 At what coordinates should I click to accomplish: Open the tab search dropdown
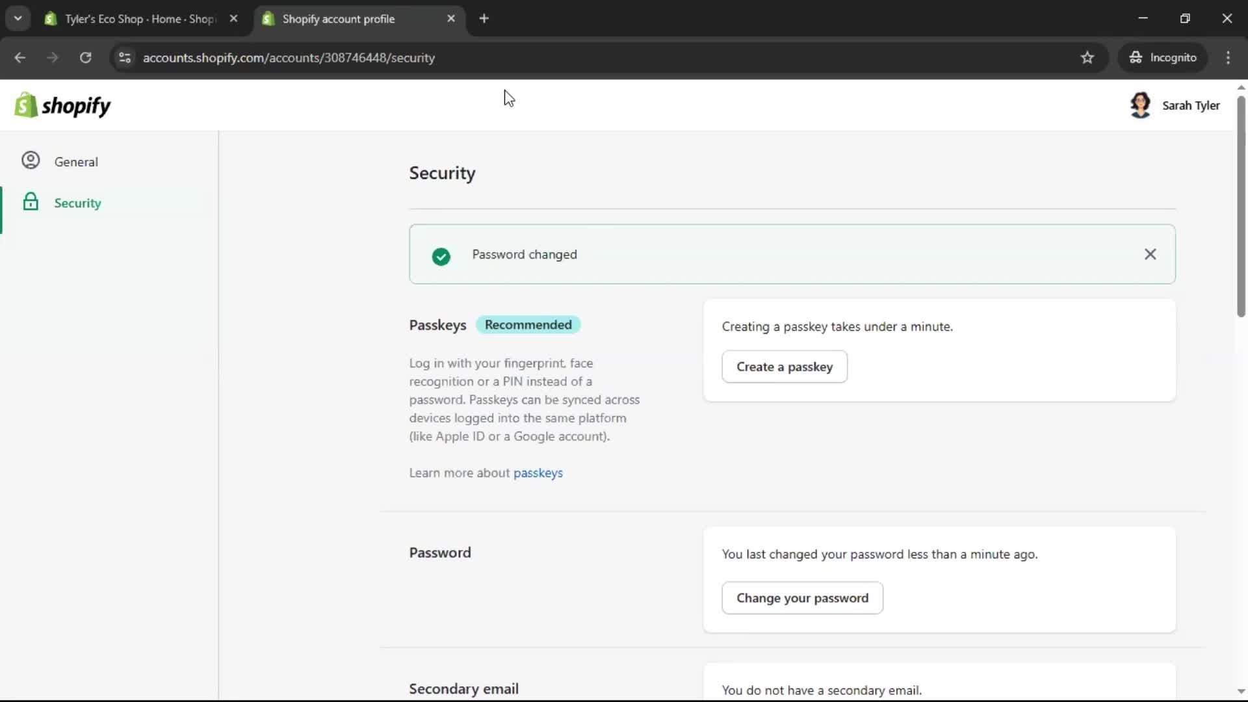(x=18, y=18)
